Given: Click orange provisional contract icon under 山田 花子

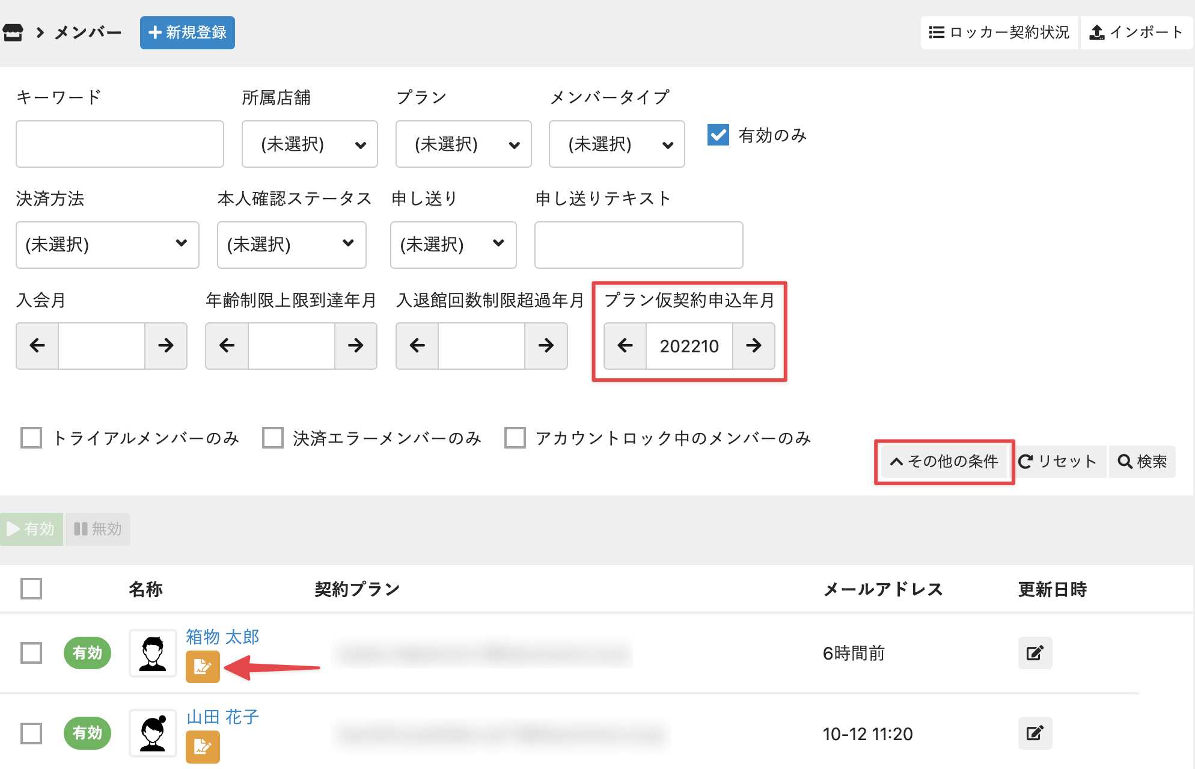Looking at the screenshot, I should 203,746.
